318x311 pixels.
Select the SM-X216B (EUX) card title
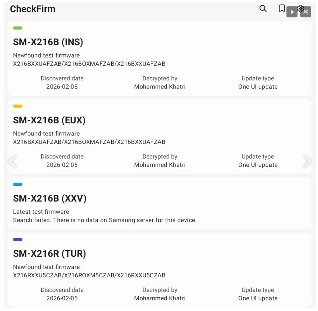point(49,120)
